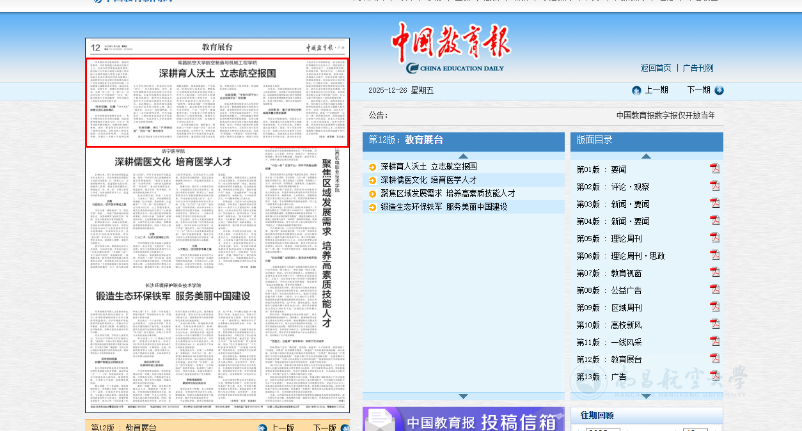Click the PDF icon for 第13版 广告
The height and width of the screenshot is (431, 802).
(714, 376)
